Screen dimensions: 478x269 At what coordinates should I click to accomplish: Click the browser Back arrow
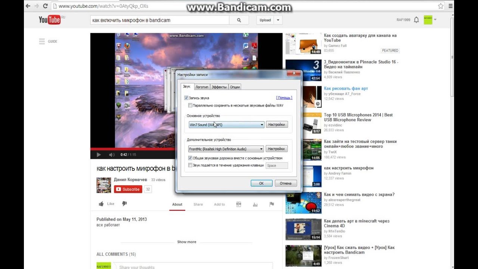point(28,6)
